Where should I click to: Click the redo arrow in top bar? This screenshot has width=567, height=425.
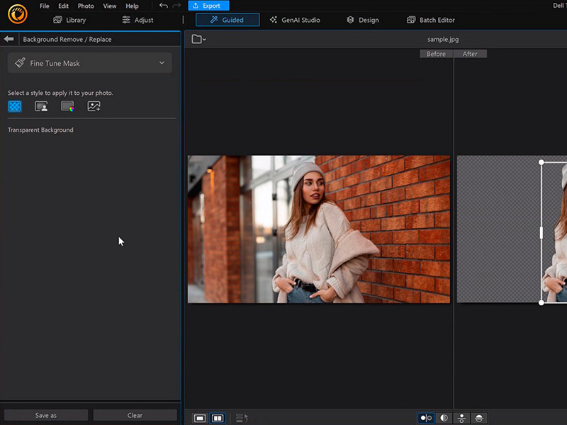click(x=176, y=6)
